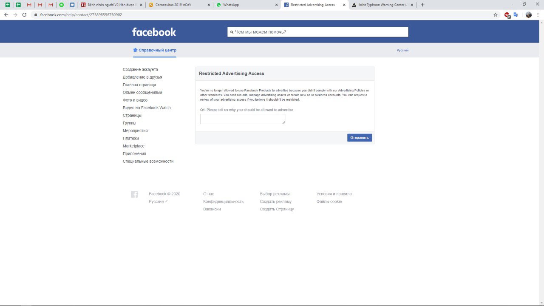Close the Restricted Advertising Access tab
Viewport: 544px width, 306px height.
pyautogui.click(x=344, y=5)
